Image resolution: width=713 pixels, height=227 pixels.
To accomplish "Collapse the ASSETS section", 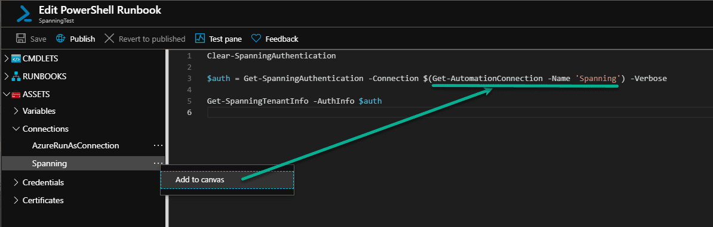I will click(7, 94).
